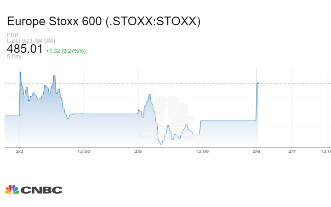The width and height of the screenshot is (331, 207).
Task: Click the 2/2 date axis label
Action: [x=19, y=151]
